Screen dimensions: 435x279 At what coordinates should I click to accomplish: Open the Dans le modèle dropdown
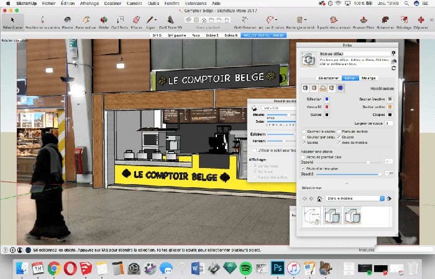point(355,198)
